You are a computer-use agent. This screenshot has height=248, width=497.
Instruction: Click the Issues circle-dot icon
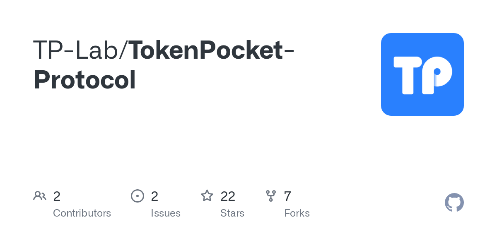(137, 196)
